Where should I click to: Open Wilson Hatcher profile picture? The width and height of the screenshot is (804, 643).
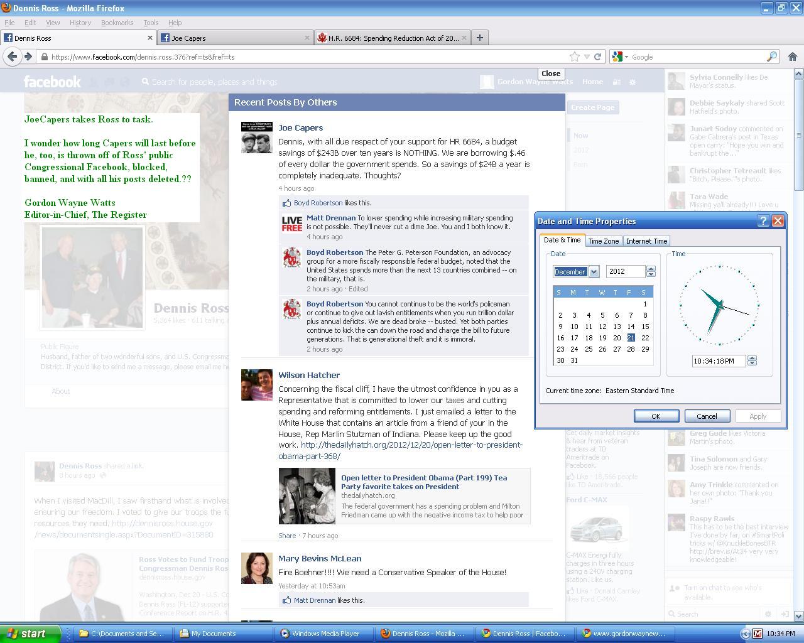tap(257, 385)
